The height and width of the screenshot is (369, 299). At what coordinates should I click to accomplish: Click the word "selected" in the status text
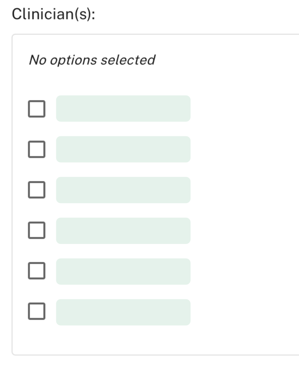point(128,60)
